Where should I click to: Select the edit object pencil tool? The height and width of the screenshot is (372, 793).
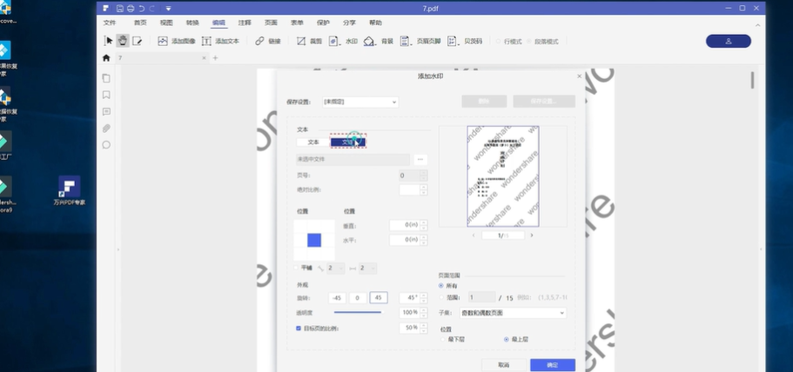pos(137,41)
